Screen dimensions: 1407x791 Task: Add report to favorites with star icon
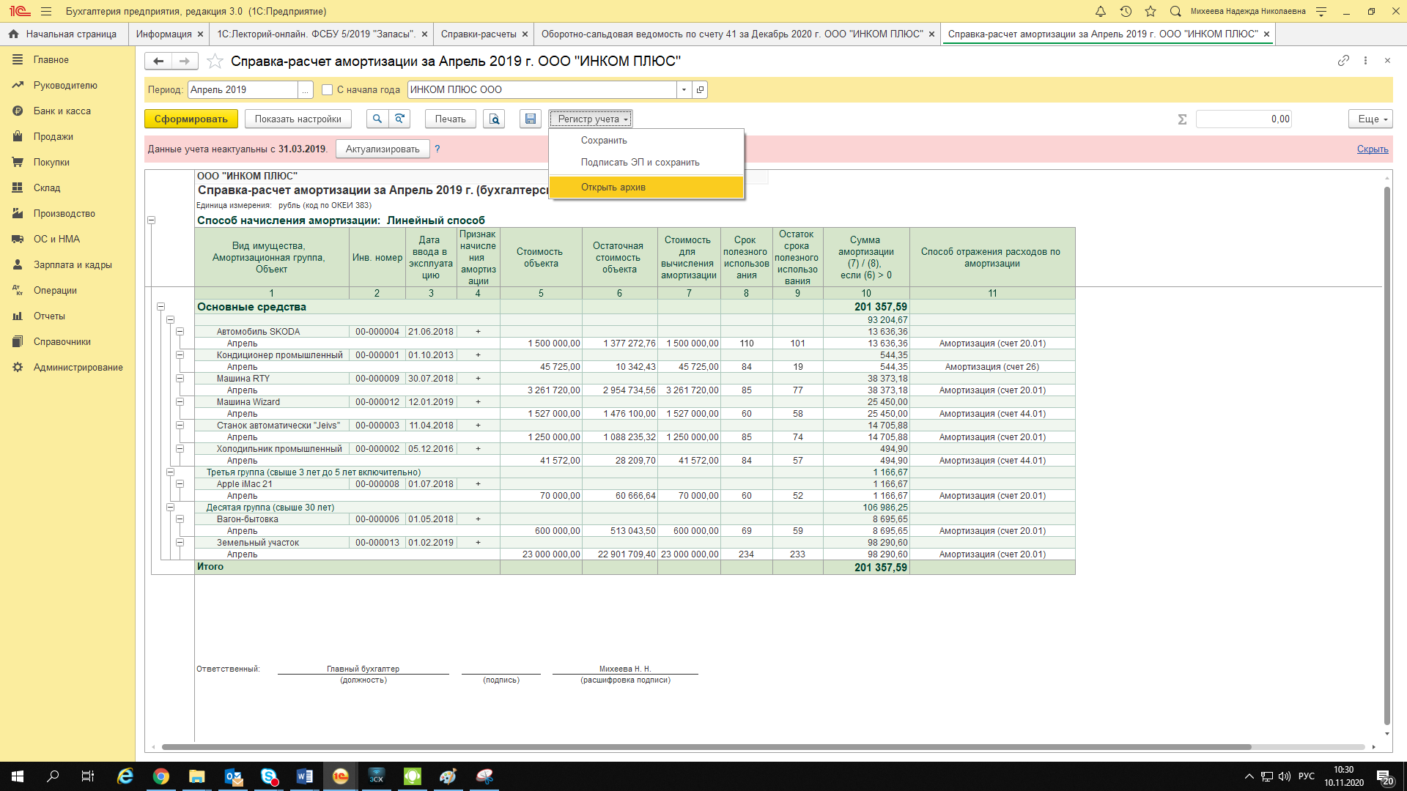coord(215,61)
